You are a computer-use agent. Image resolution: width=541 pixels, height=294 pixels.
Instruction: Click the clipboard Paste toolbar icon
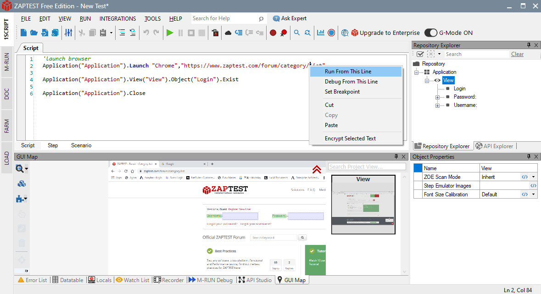click(x=103, y=33)
